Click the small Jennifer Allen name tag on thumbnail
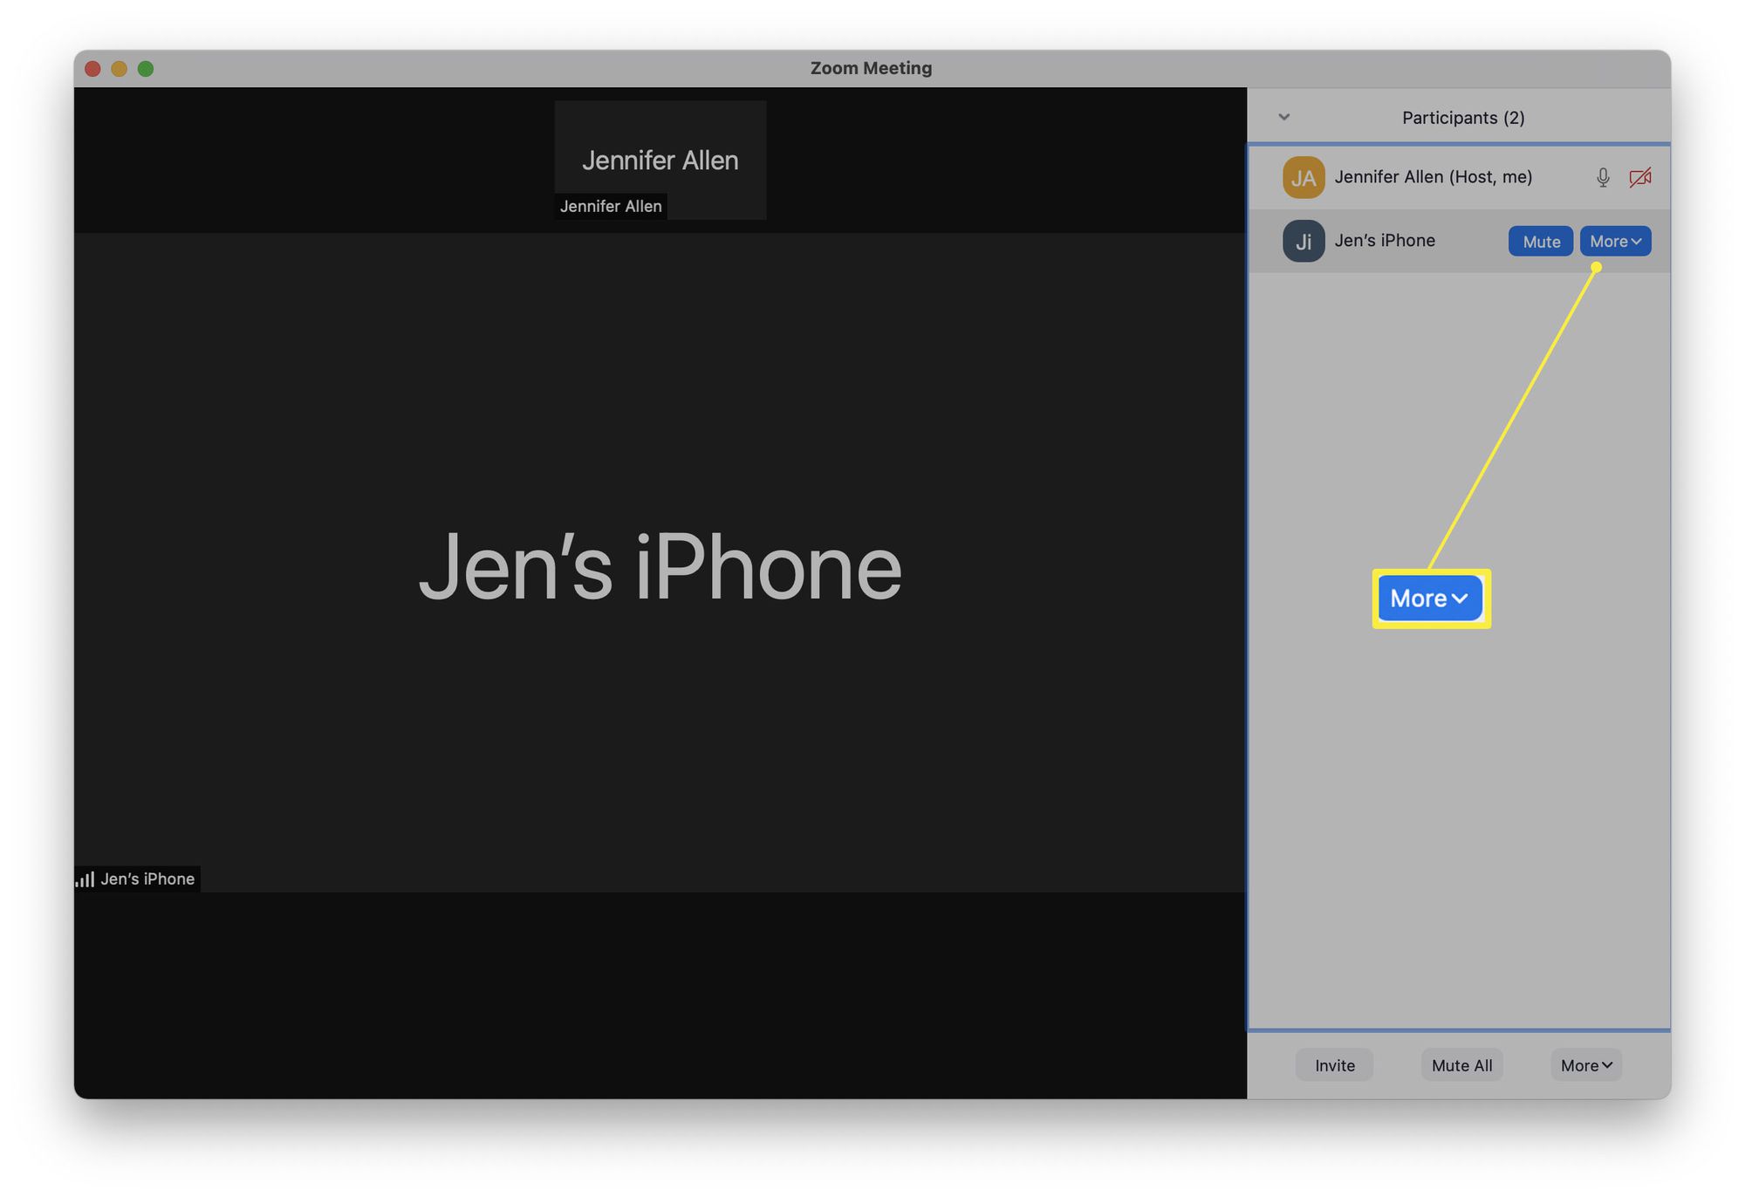The width and height of the screenshot is (1745, 1197). click(611, 207)
